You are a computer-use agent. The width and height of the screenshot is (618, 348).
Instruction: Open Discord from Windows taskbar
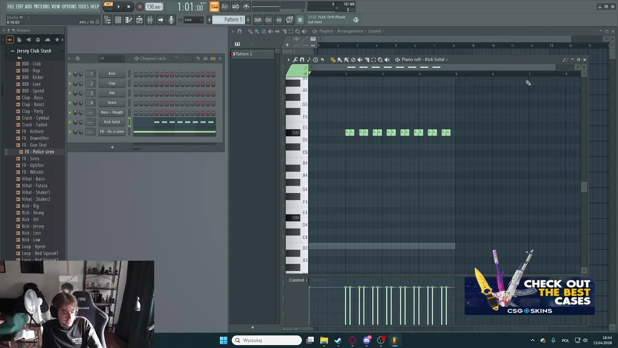tap(366, 340)
